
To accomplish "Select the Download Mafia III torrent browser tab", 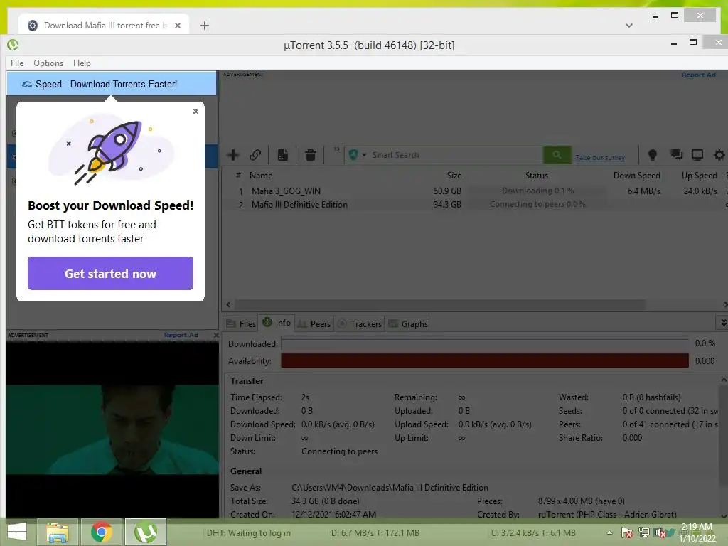I will pyautogui.click(x=104, y=25).
